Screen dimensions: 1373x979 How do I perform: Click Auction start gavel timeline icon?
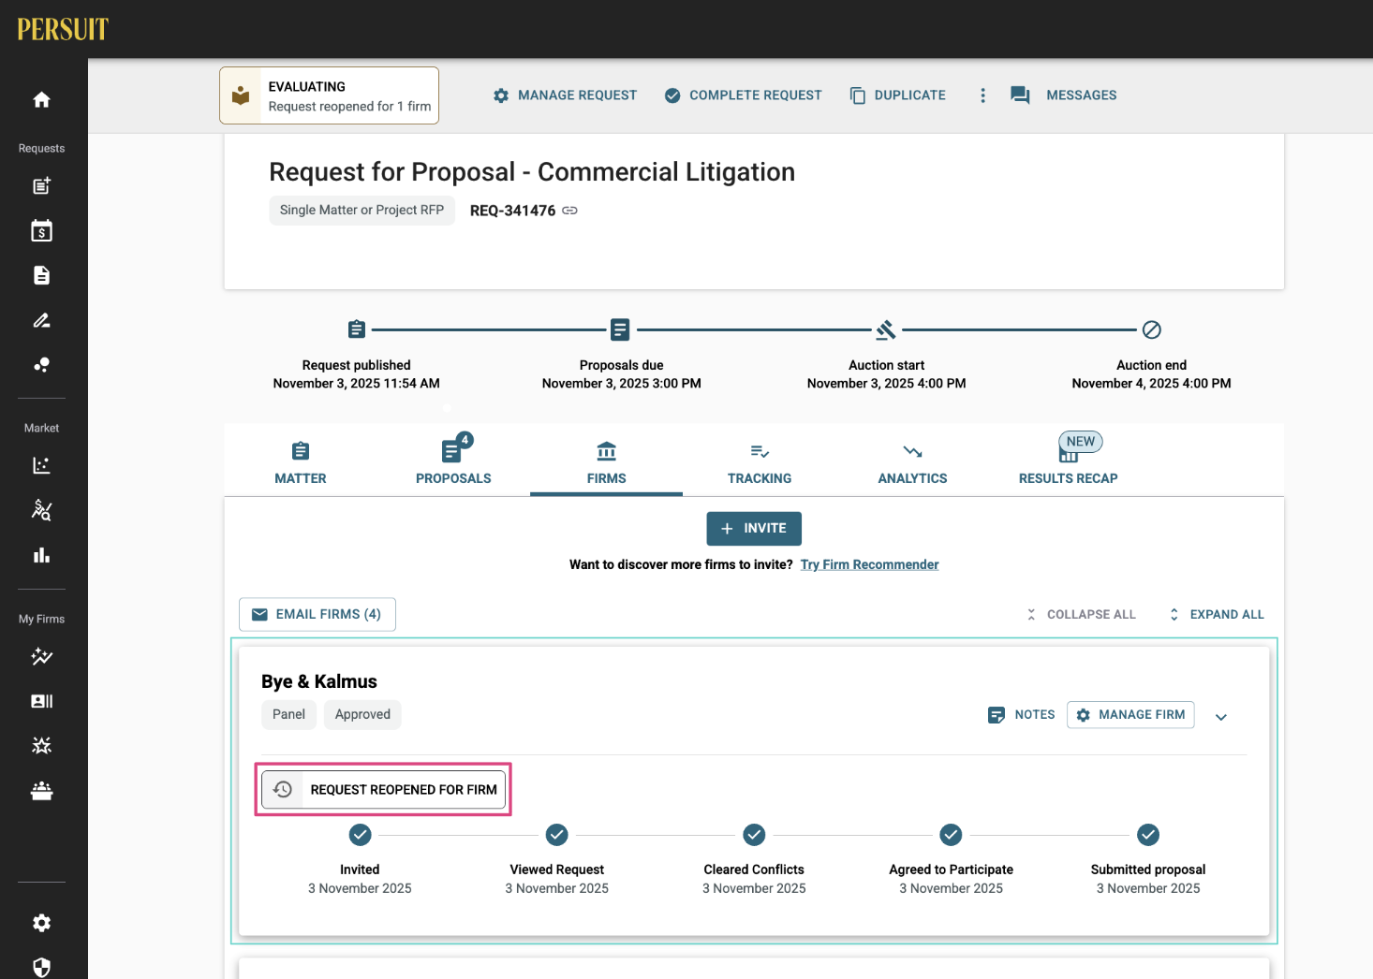click(x=886, y=329)
